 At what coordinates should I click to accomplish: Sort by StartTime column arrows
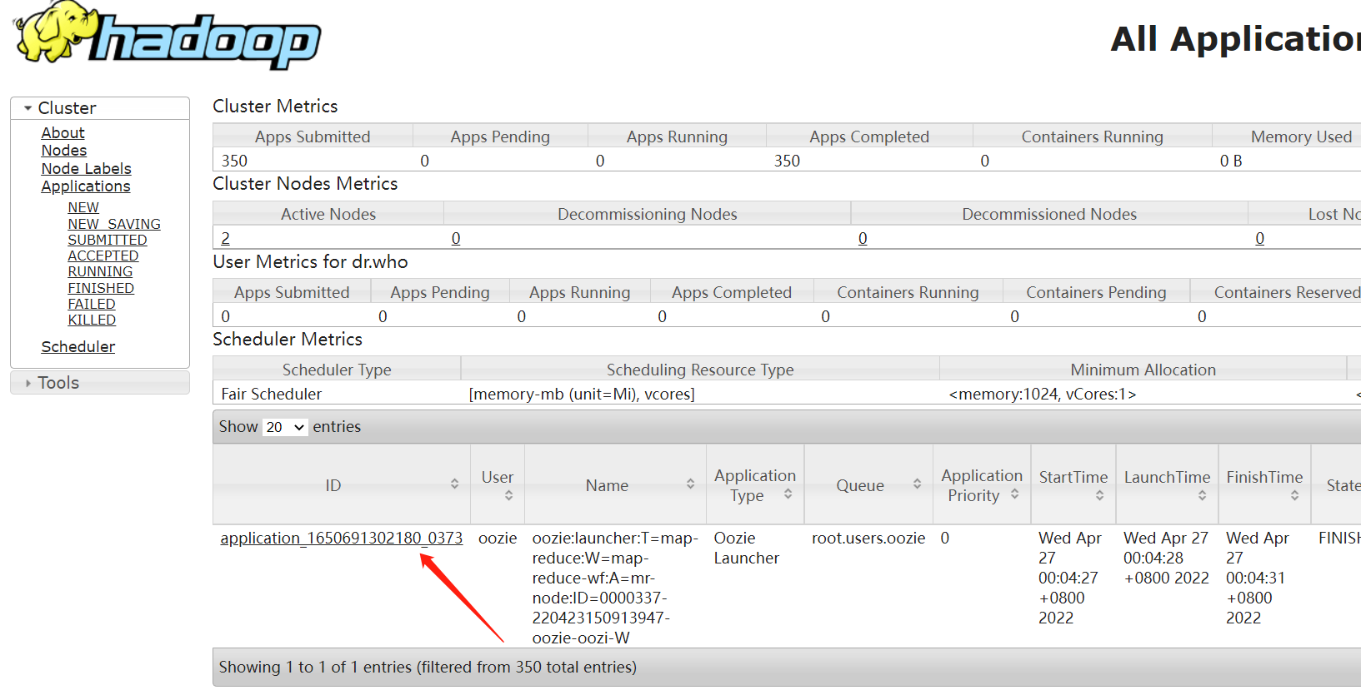1099,495
